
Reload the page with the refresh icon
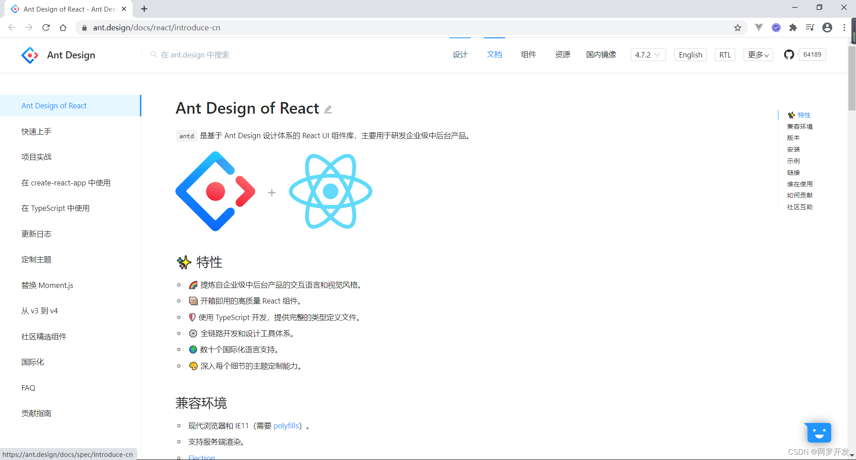tap(46, 28)
